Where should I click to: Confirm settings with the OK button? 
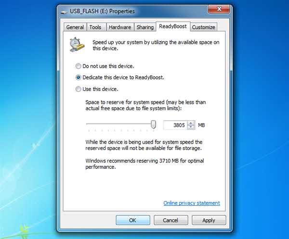[x=133, y=220]
